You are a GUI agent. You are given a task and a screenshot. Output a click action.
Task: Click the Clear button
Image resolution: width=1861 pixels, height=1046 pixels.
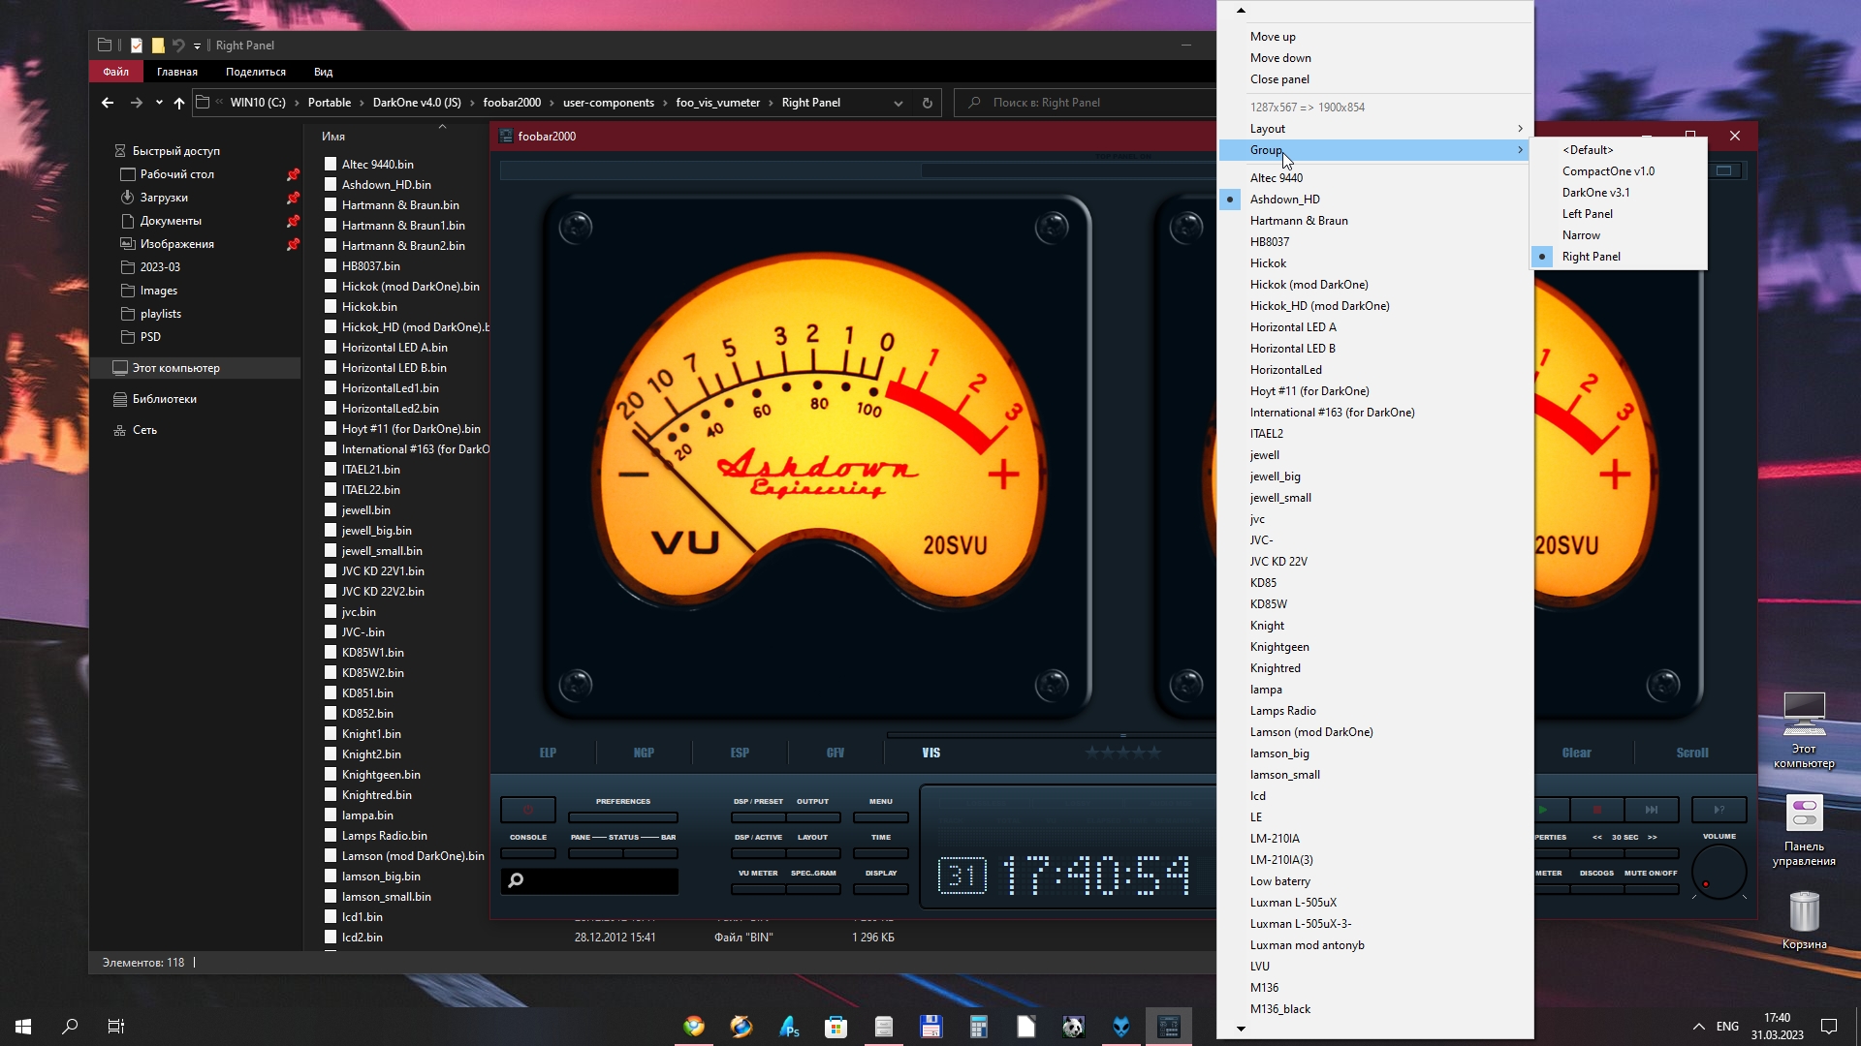pyautogui.click(x=1576, y=753)
